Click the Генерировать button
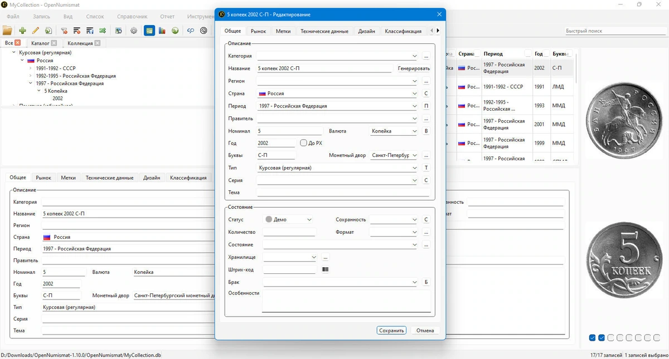Screen dimensions: 669x359 (414, 68)
